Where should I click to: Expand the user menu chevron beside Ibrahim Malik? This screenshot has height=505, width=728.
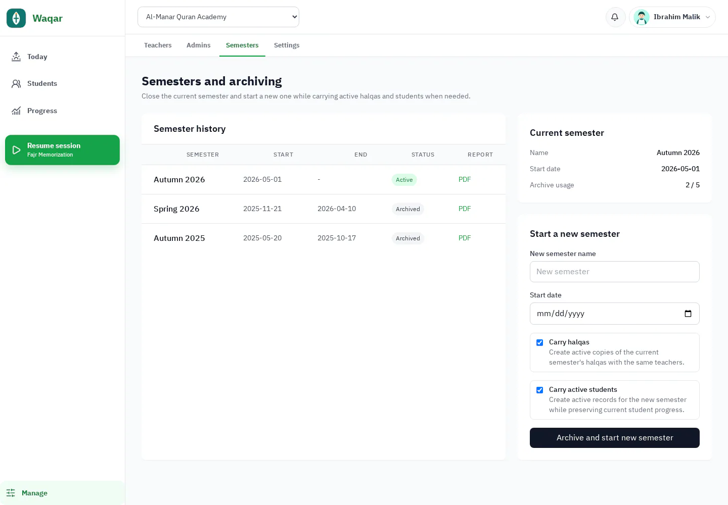[708, 17]
